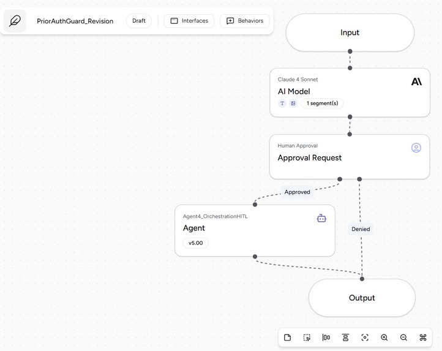Click the align horizontally icon
The height and width of the screenshot is (351, 442).
(x=326, y=338)
